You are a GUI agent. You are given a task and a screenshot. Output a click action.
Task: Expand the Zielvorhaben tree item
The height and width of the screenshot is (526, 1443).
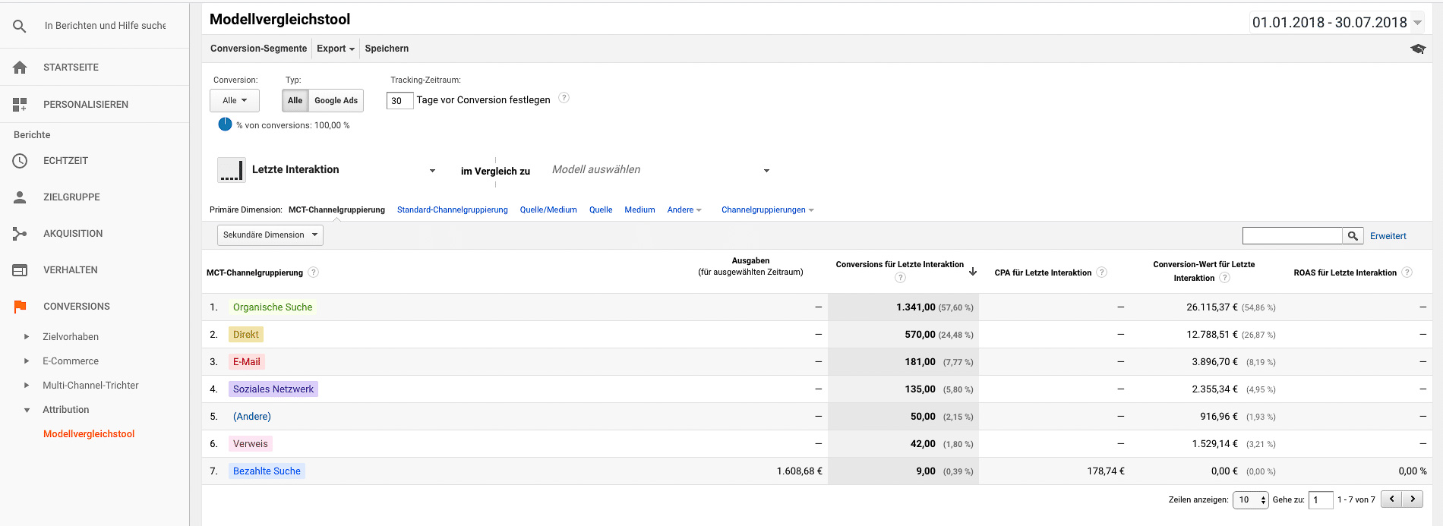(x=27, y=337)
